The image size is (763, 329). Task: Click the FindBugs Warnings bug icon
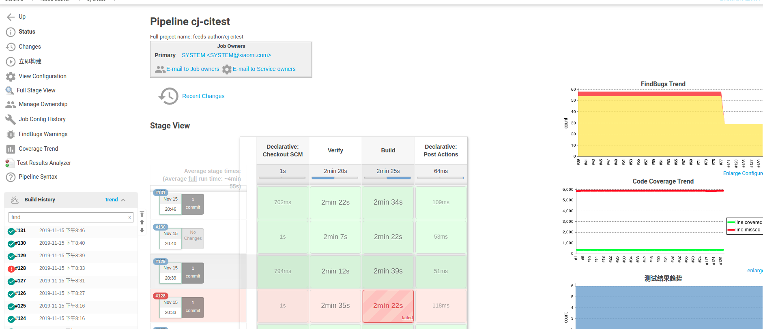pyautogui.click(x=11, y=135)
